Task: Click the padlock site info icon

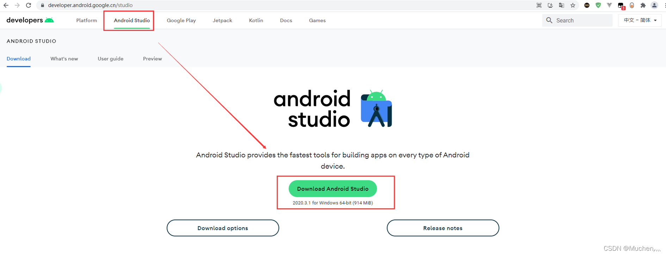Action: click(x=42, y=5)
